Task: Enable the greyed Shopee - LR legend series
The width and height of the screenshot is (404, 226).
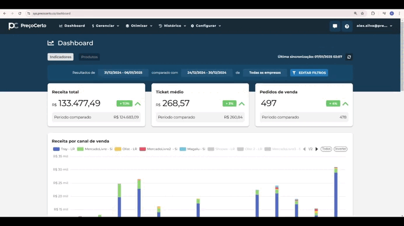Action: point(221,149)
